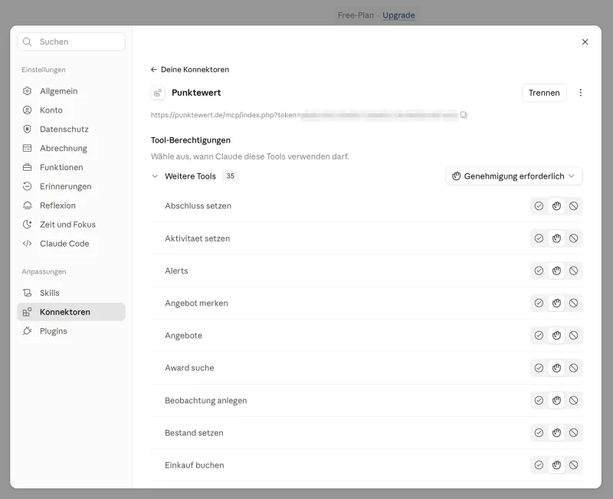Always allow Einkauf buchen
Image resolution: width=613 pixels, height=499 pixels.
pyautogui.click(x=539, y=465)
